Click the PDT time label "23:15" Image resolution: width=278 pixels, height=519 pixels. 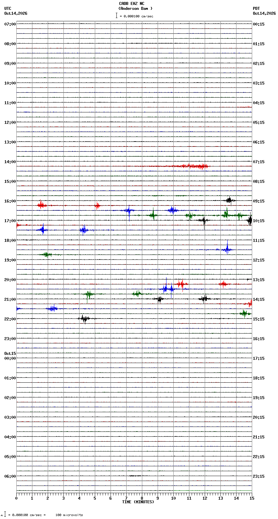(259, 476)
